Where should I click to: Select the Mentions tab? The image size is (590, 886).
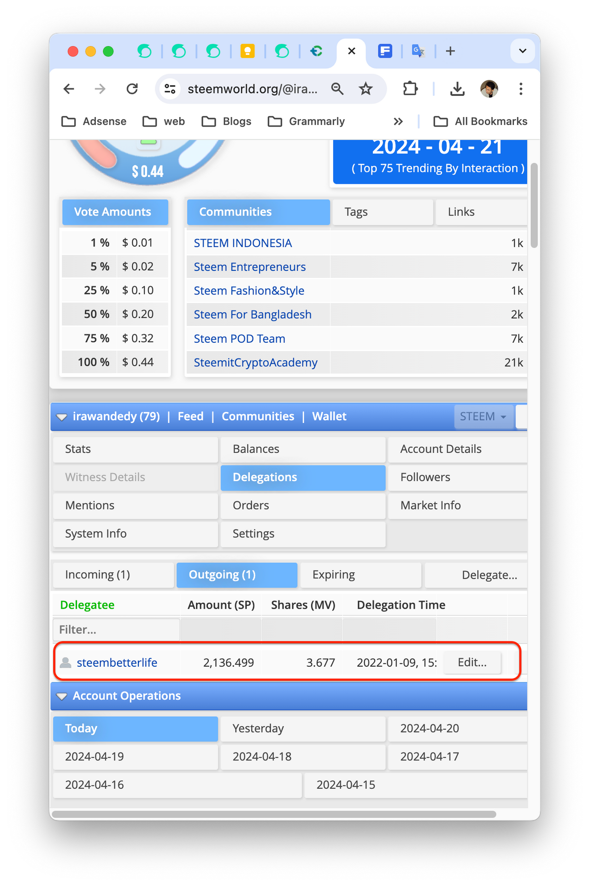(136, 505)
